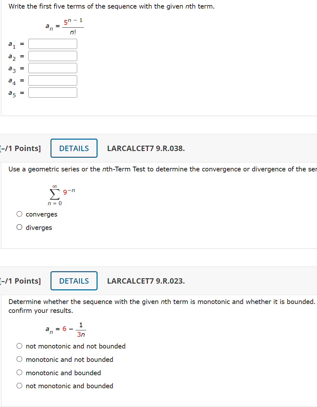Click the formula an equals 6 minus 1/3n

65,329
